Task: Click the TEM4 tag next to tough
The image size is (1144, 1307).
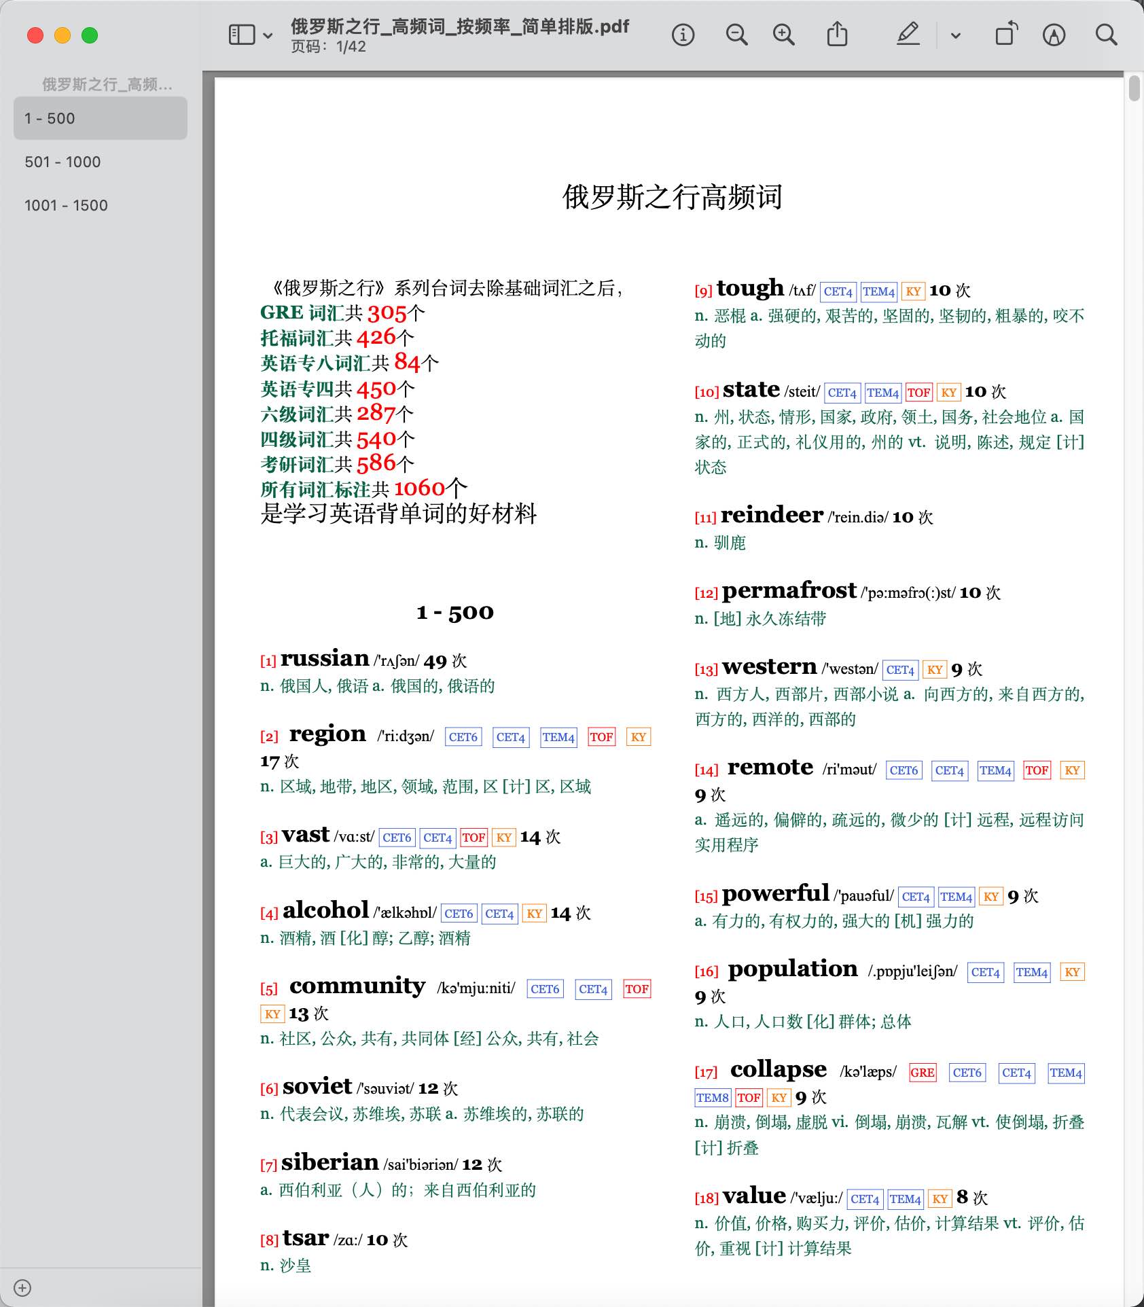Action: 879,292
